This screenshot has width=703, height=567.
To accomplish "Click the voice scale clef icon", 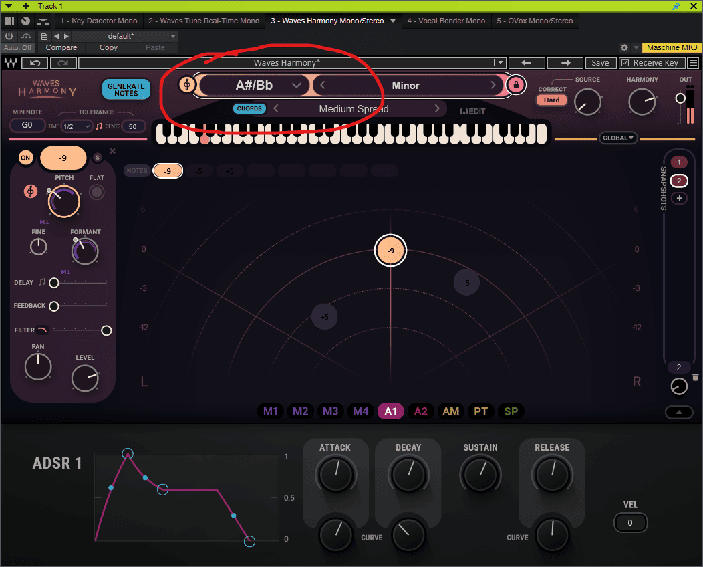I will pos(31,191).
